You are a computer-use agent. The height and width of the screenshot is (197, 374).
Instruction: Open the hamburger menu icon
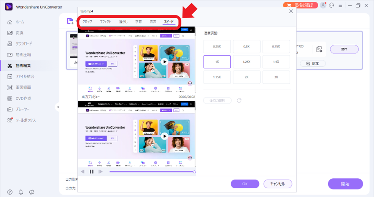coord(340,5)
